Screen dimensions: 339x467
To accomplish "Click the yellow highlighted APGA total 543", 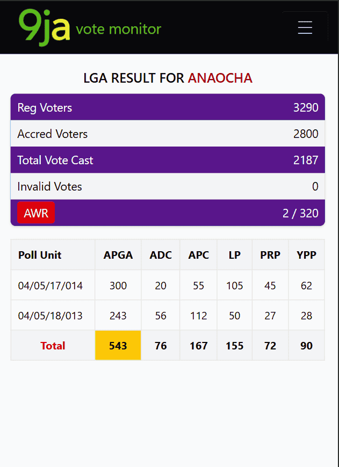I will [118, 346].
